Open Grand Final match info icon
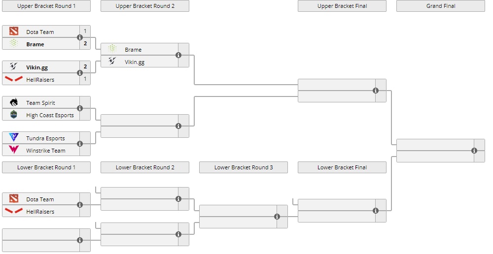The image size is (493, 254). (x=474, y=151)
